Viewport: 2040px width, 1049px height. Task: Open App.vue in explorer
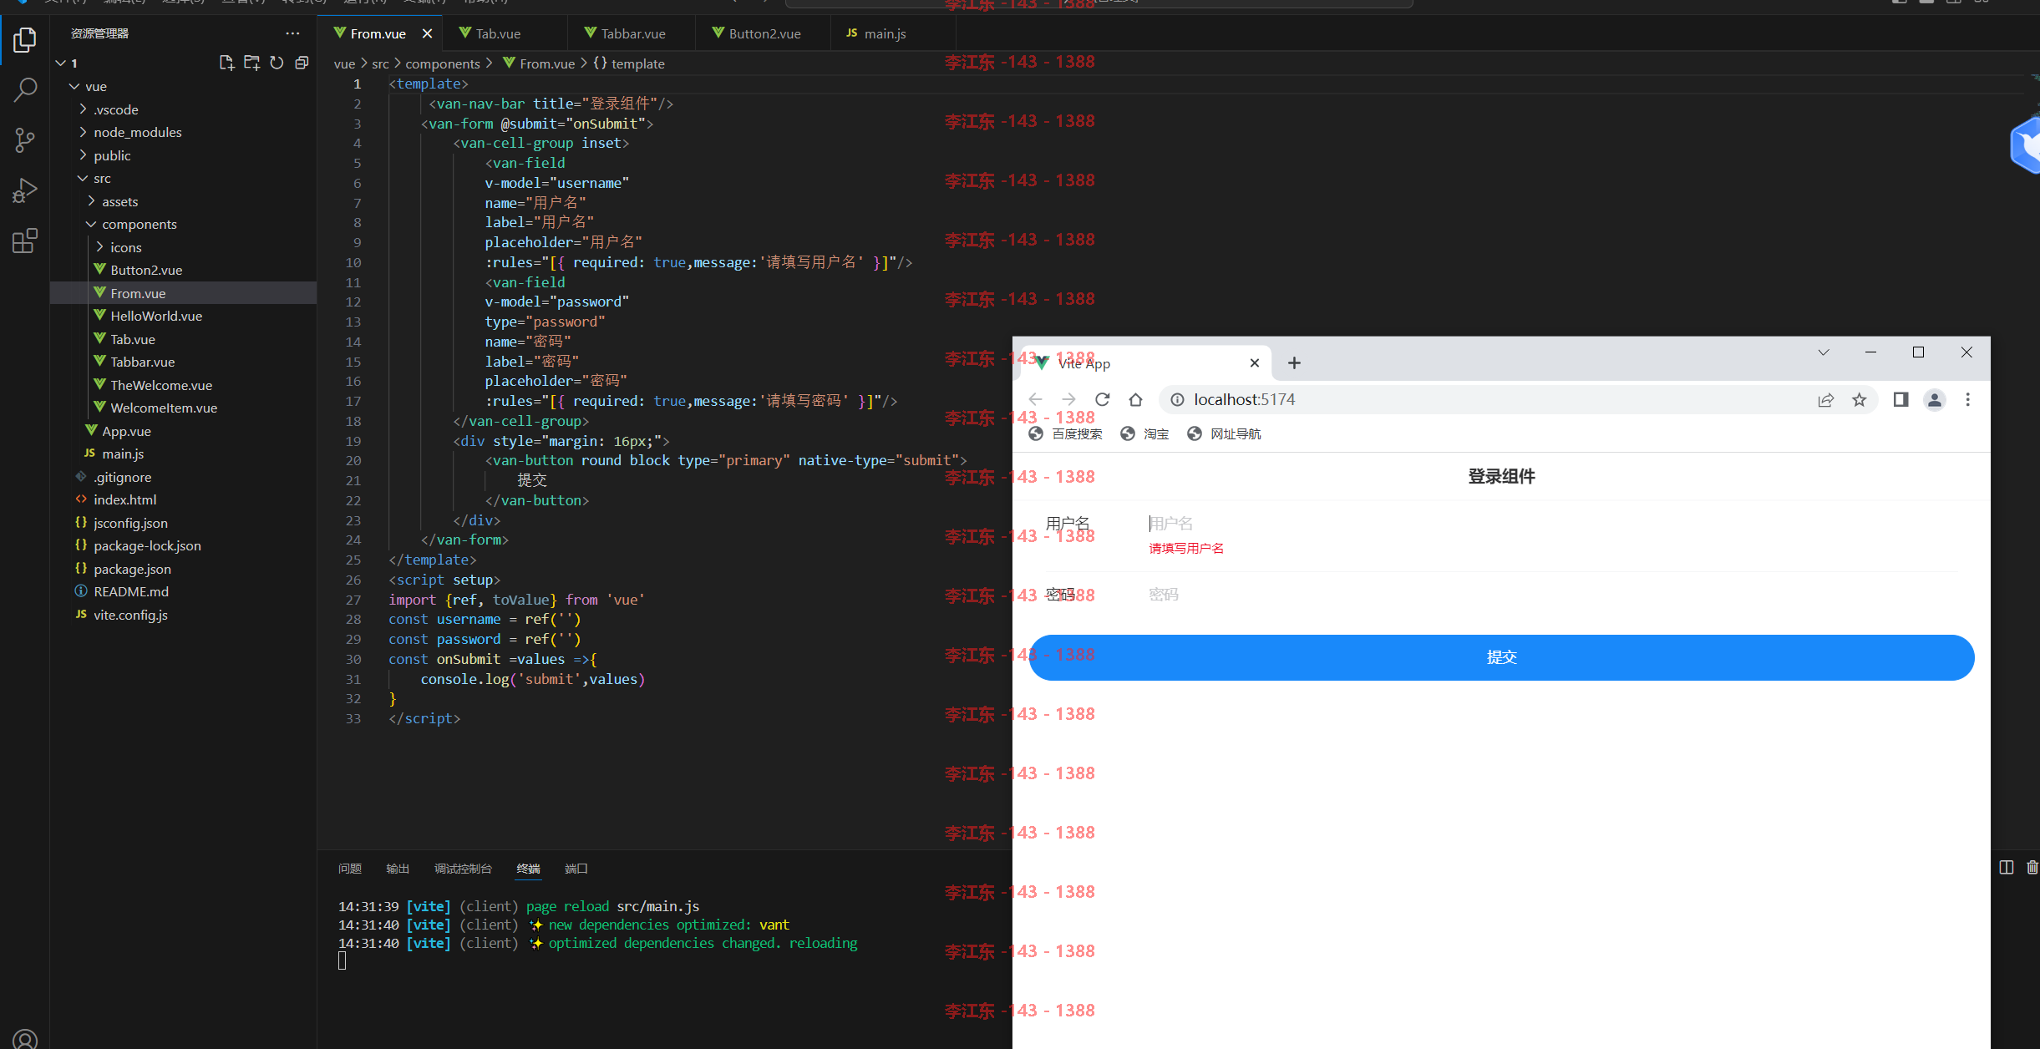[126, 431]
